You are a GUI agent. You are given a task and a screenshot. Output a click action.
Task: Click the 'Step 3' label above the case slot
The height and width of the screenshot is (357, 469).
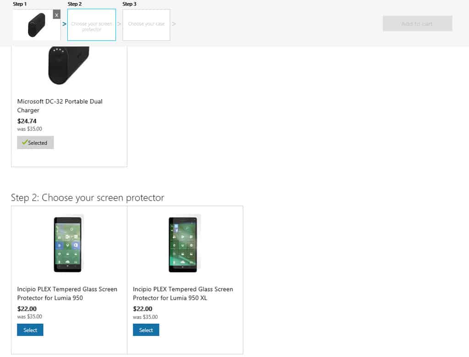(130, 4)
